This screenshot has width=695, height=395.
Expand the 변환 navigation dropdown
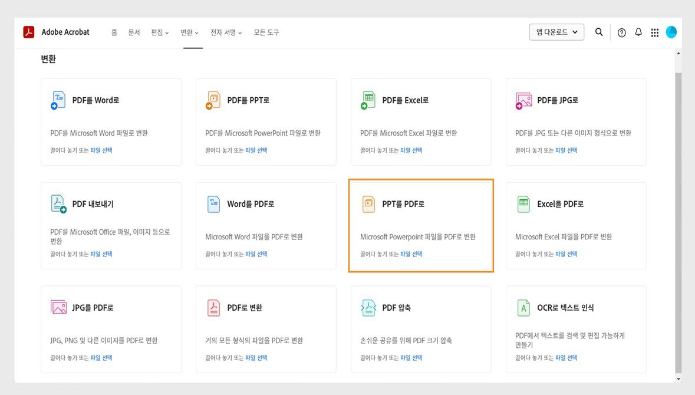pos(189,32)
